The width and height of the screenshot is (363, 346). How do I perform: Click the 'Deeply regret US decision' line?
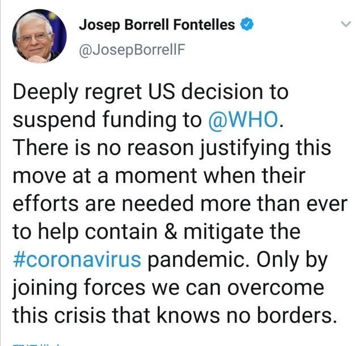pos(150,92)
